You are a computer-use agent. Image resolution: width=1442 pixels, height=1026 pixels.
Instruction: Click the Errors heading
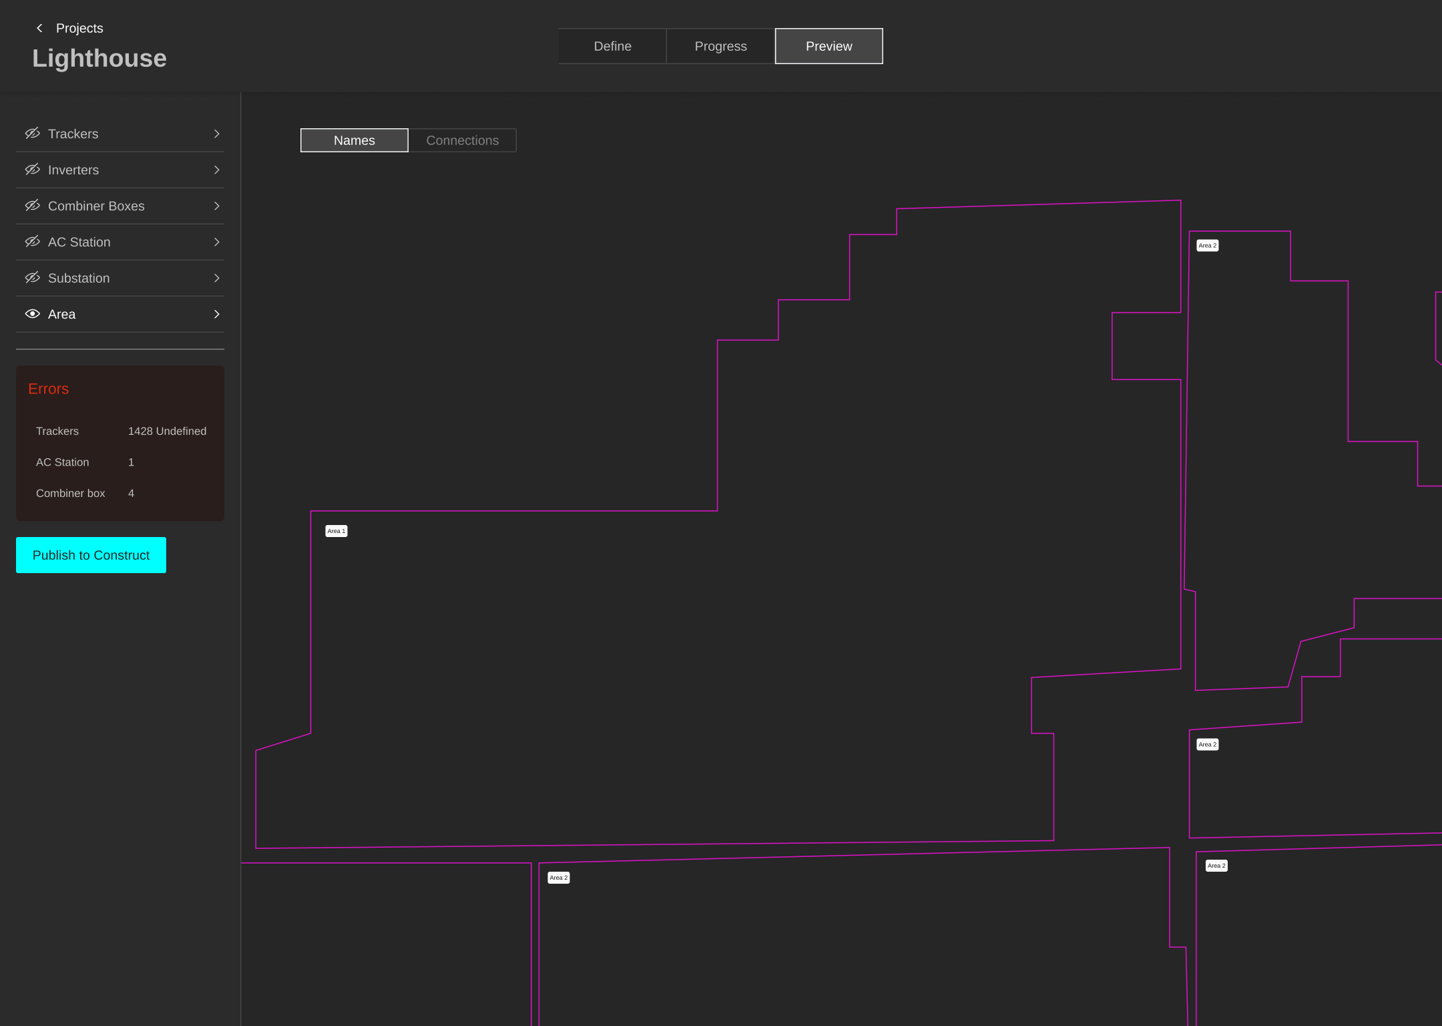click(49, 389)
